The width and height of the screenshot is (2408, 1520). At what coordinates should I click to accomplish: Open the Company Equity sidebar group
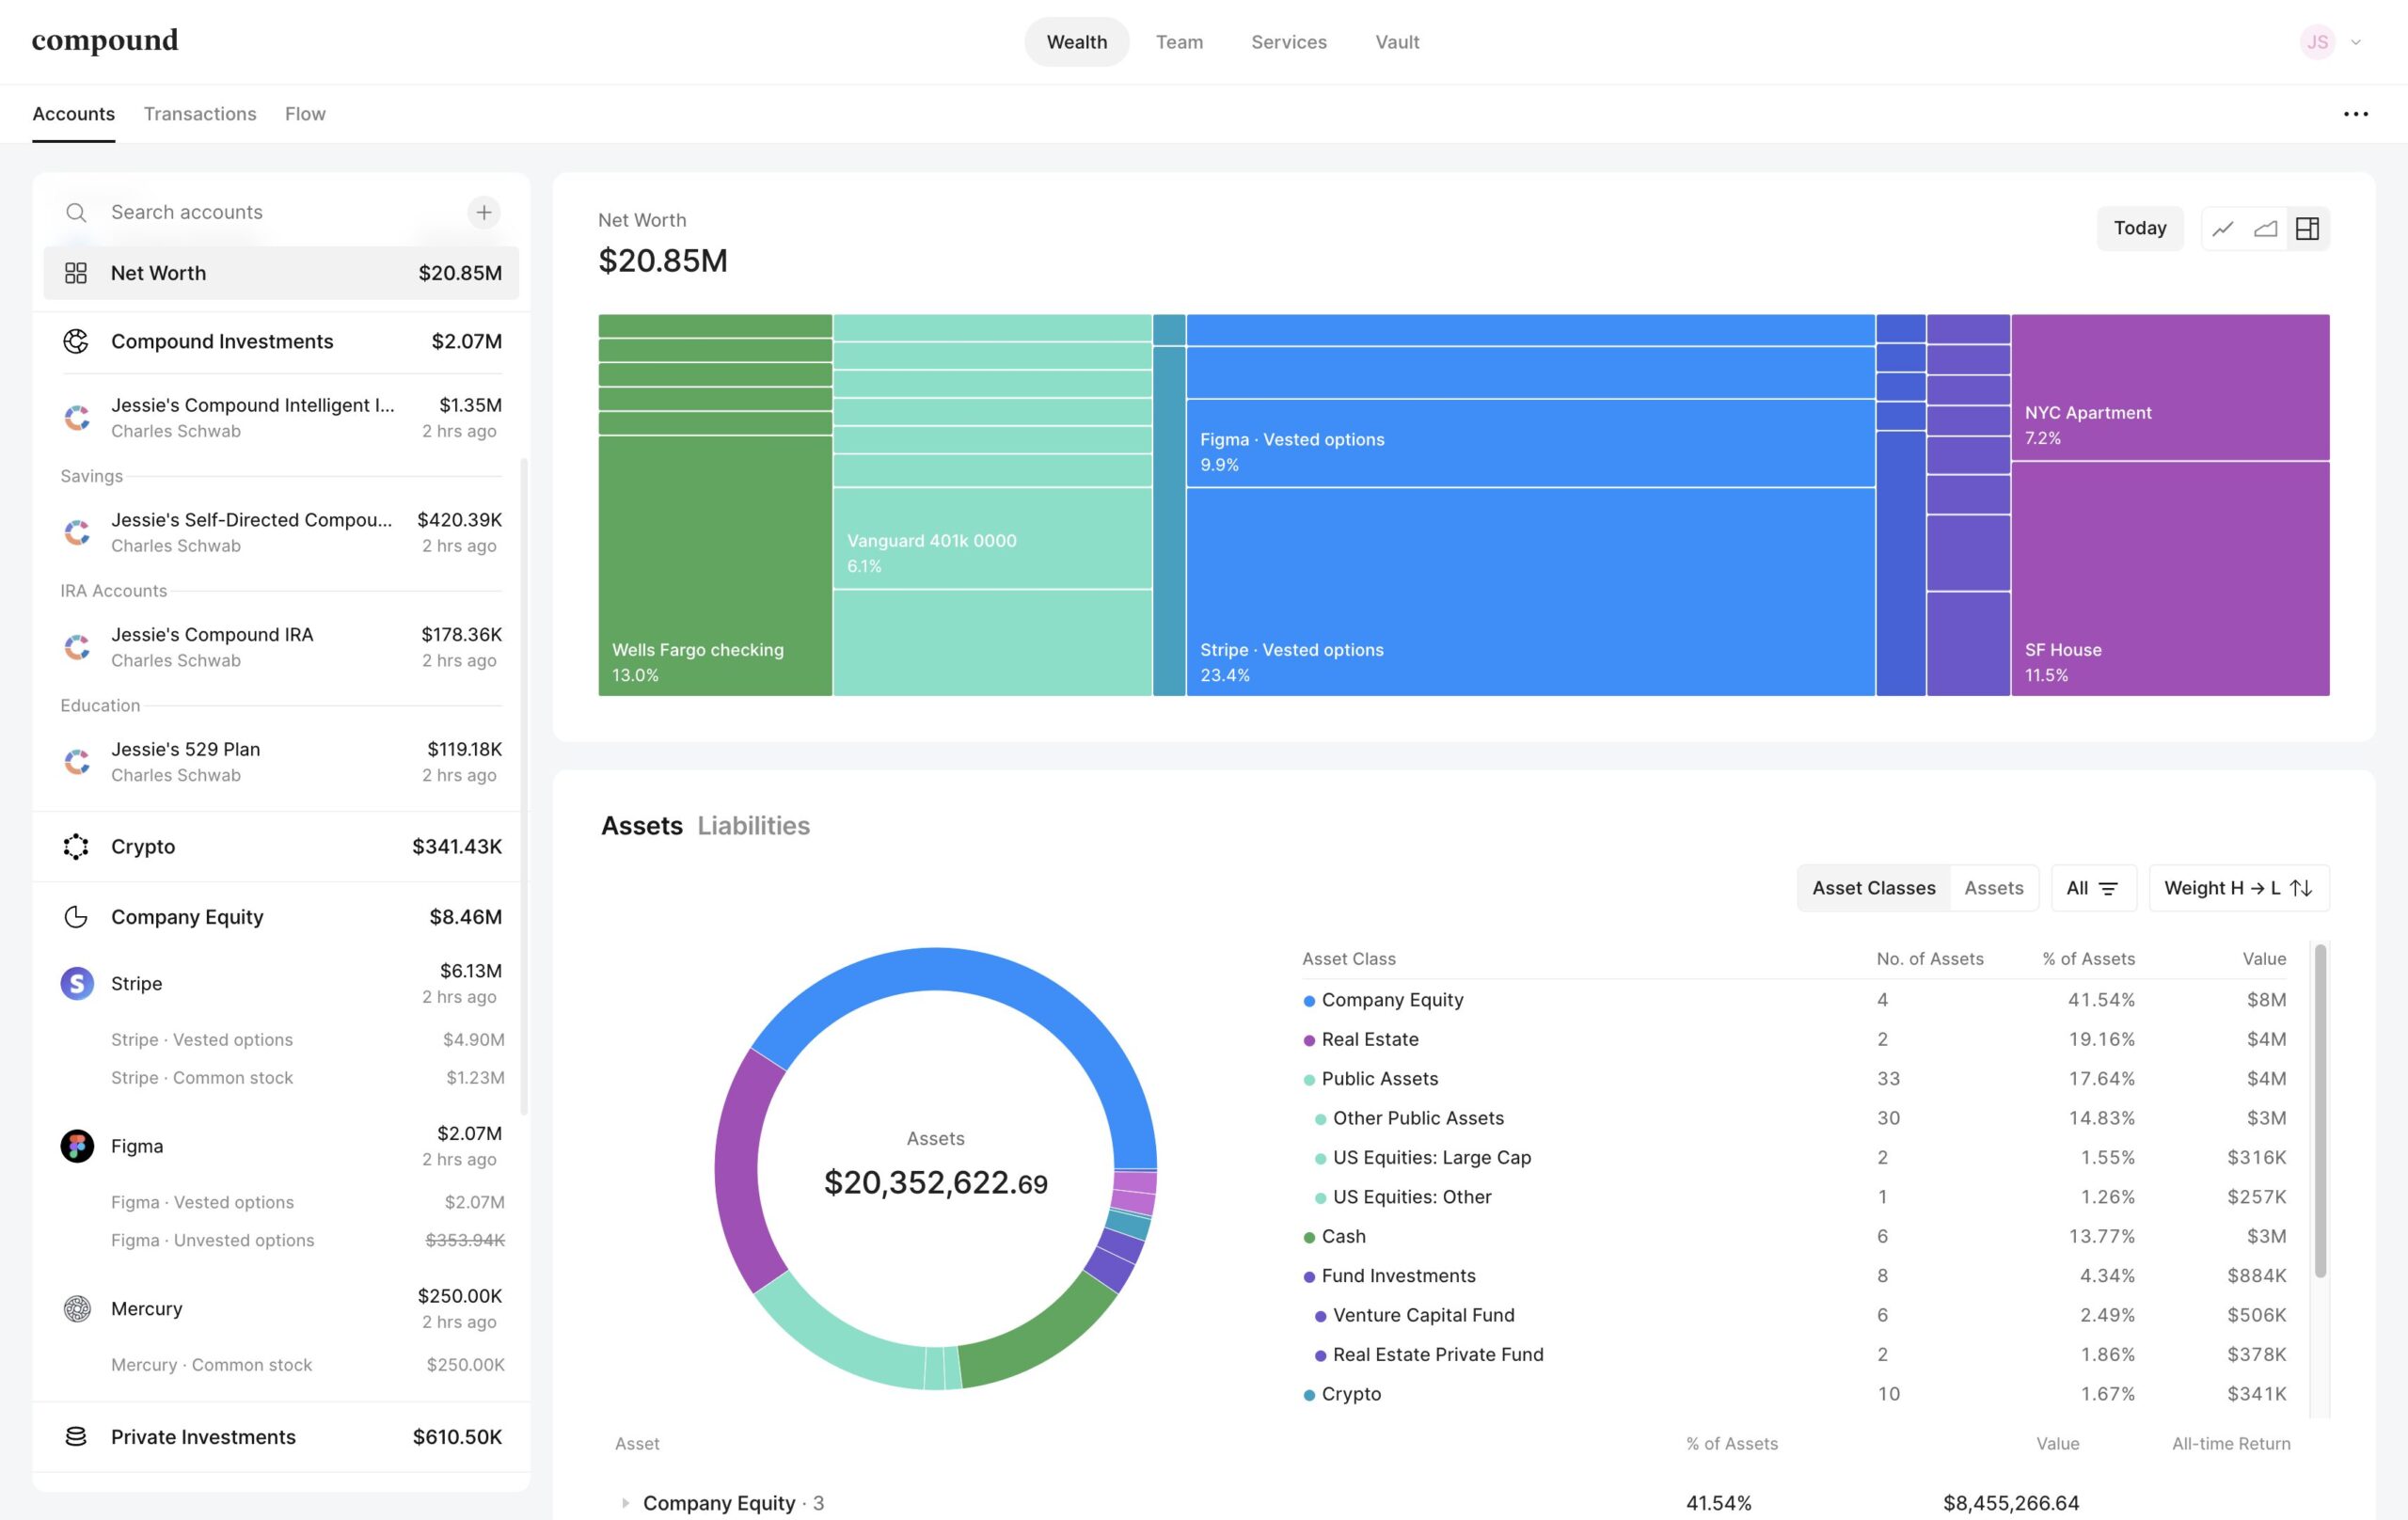click(281, 917)
